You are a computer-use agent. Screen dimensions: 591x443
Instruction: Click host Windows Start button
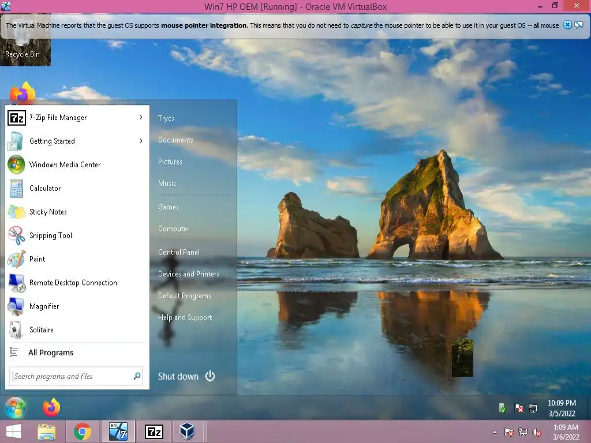click(x=14, y=431)
